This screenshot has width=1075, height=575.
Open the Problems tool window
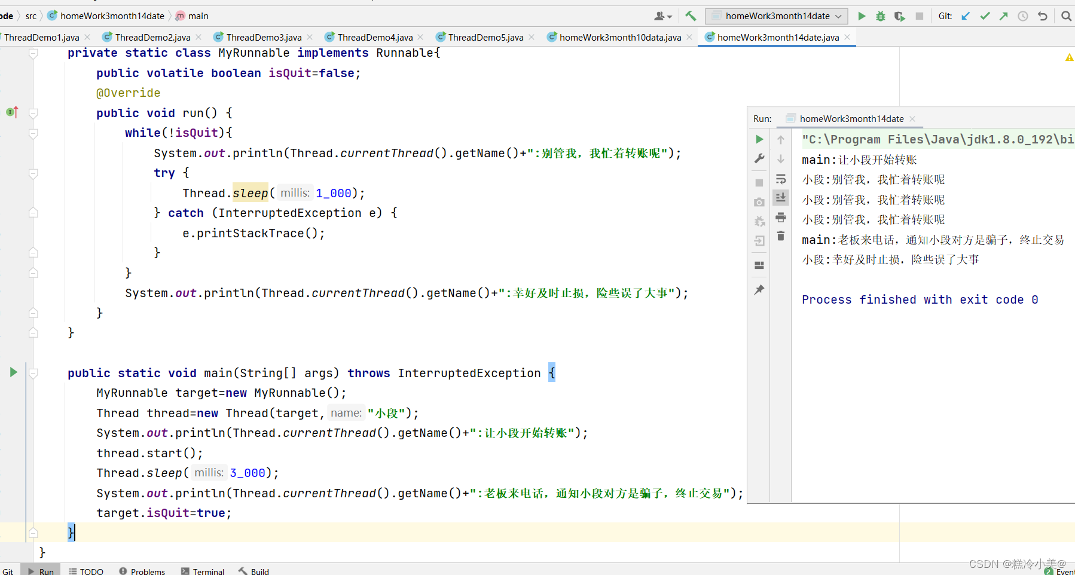tap(142, 571)
